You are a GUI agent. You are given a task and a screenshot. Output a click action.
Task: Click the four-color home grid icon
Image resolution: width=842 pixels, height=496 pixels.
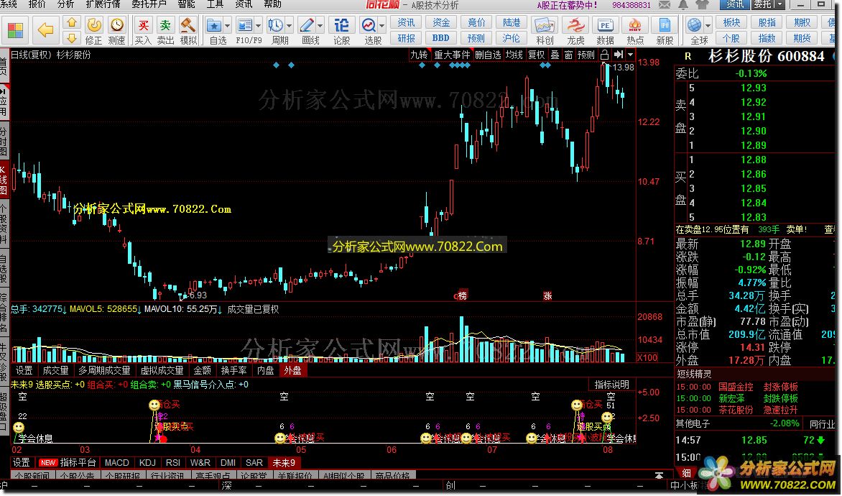pyautogui.click(x=16, y=30)
